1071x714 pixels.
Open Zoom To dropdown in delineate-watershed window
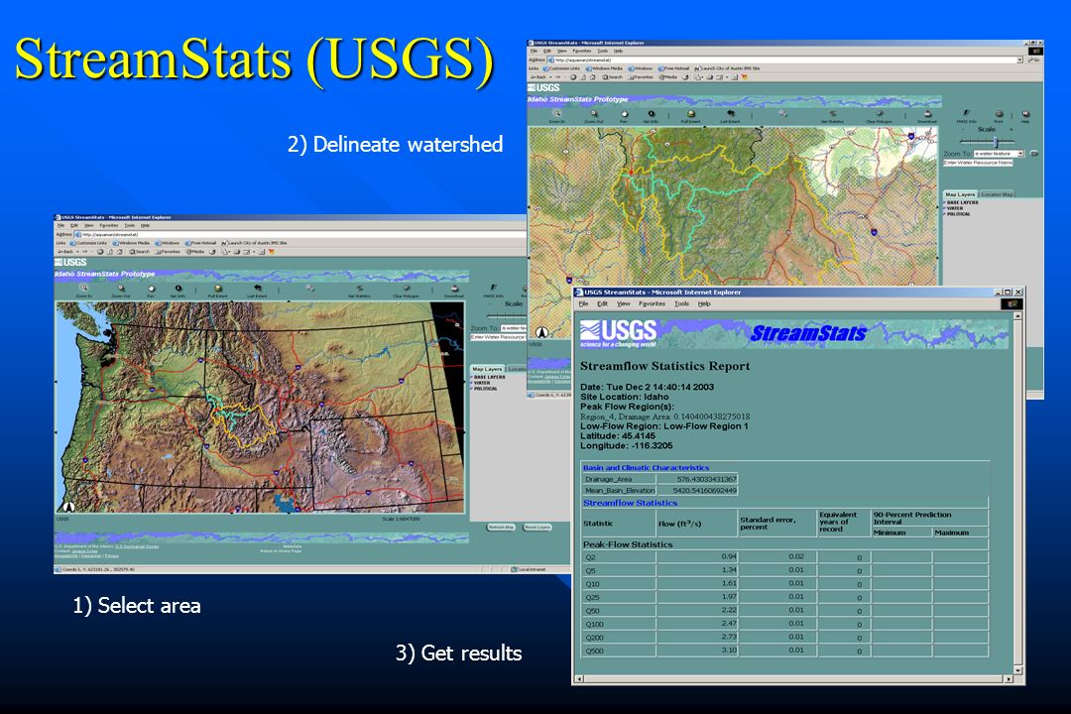point(1020,154)
